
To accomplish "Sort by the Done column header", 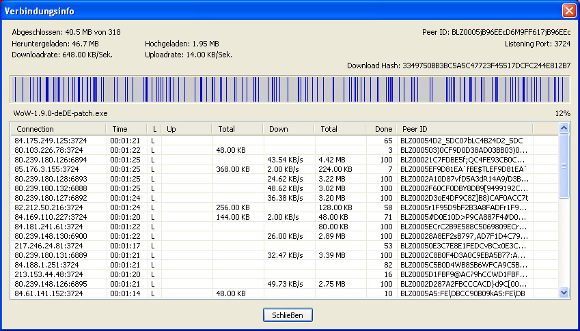I will [x=381, y=129].
